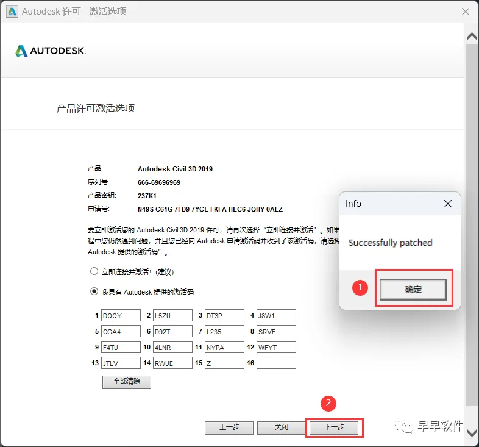479x447 pixels.
Task: Click the scroll up arrow of scrollbar
Action: pos(472,37)
